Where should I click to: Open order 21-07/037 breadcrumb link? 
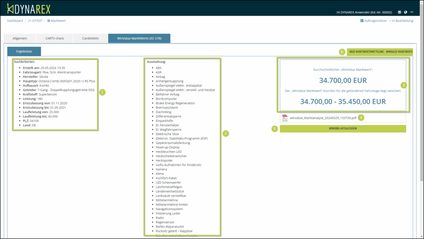tap(35, 20)
